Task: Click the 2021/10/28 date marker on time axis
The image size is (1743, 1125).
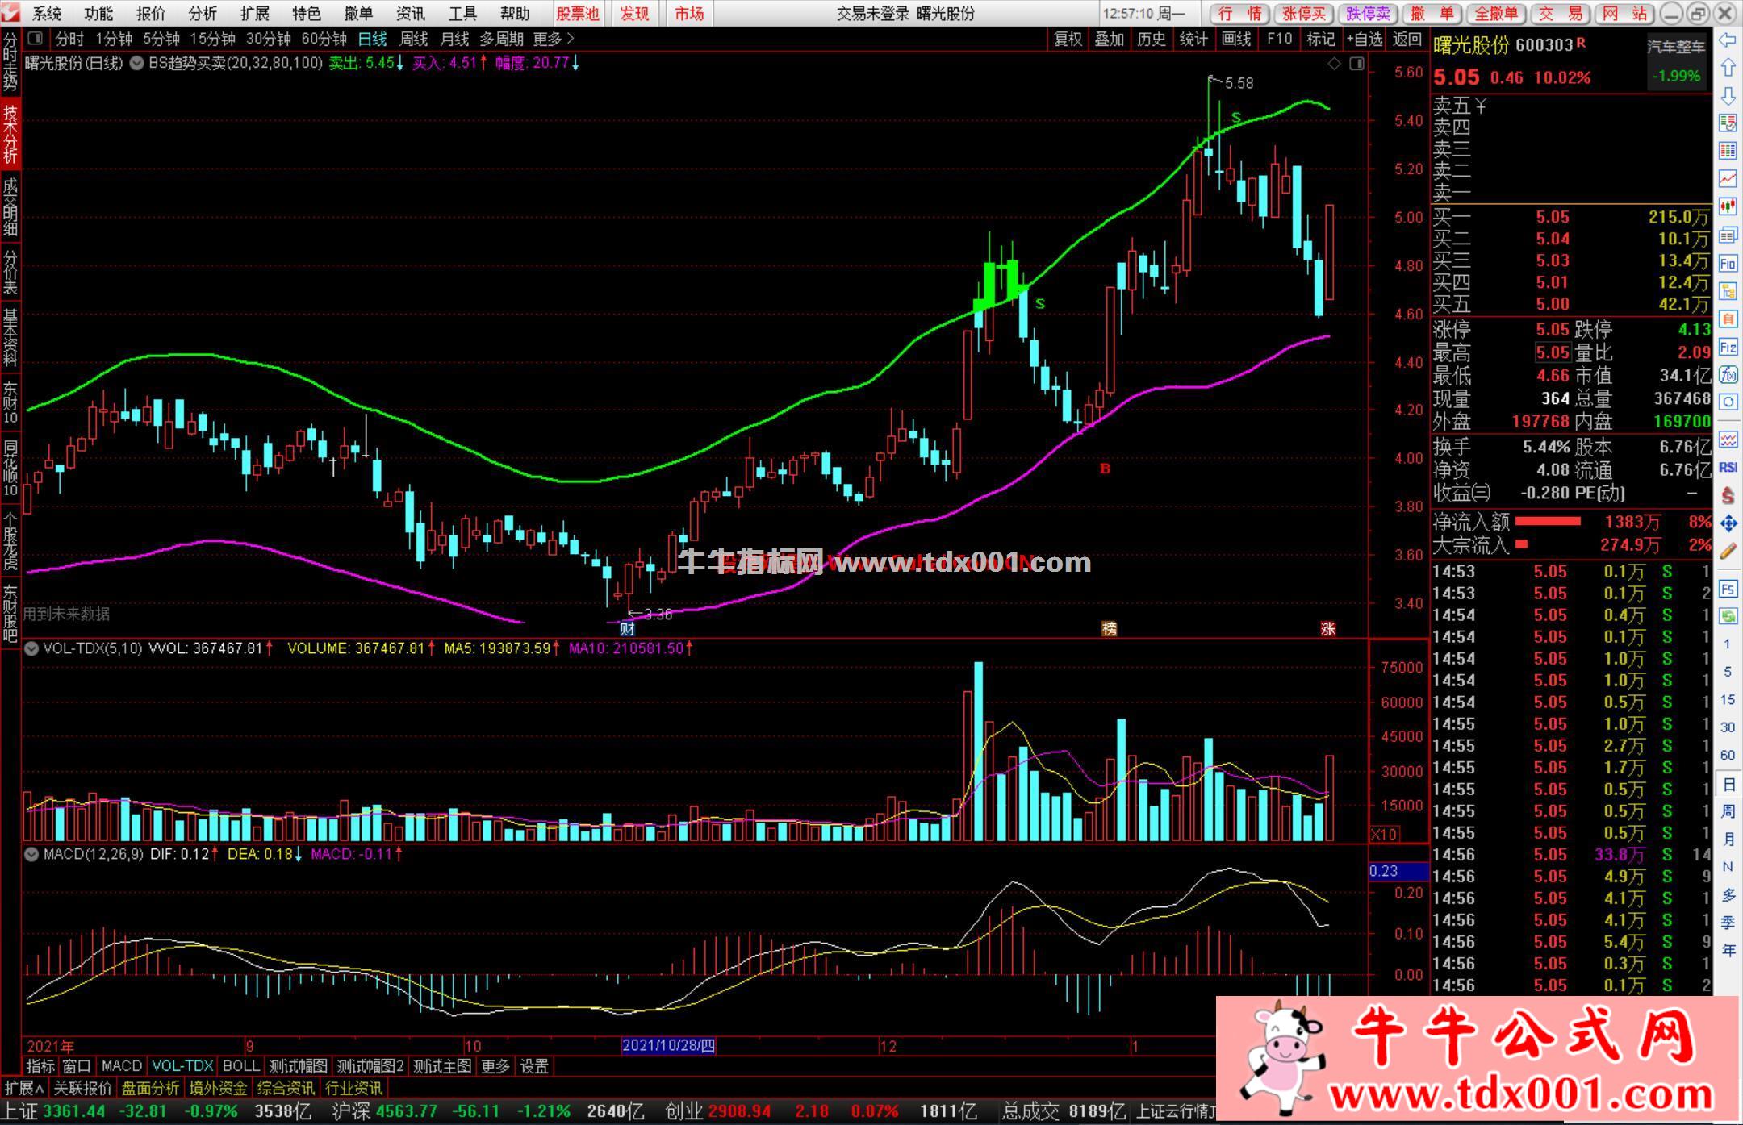Action: [668, 1046]
